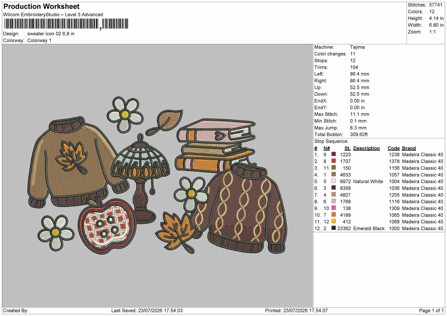The image size is (447, 316).
Task: Select the swatch beside Natural White
Action: click(x=333, y=181)
